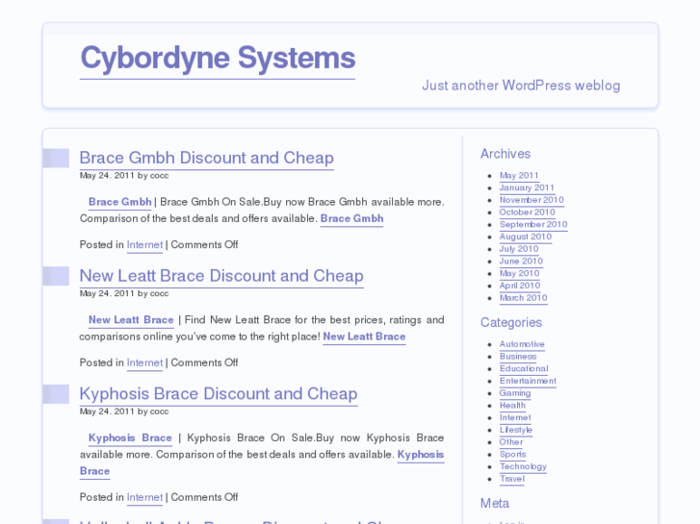Image resolution: width=700 pixels, height=524 pixels.
Task: Select the date line under New Leatt Brace title
Action: coord(124,293)
